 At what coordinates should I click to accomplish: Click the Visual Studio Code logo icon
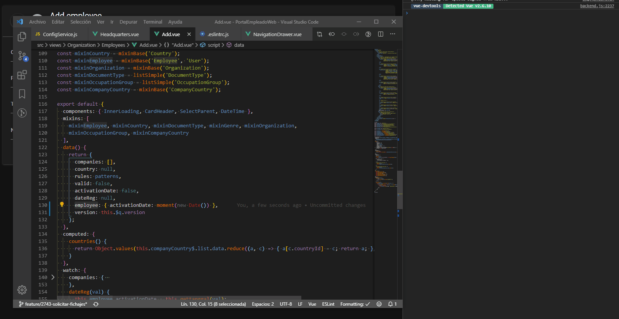click(20, 22)
